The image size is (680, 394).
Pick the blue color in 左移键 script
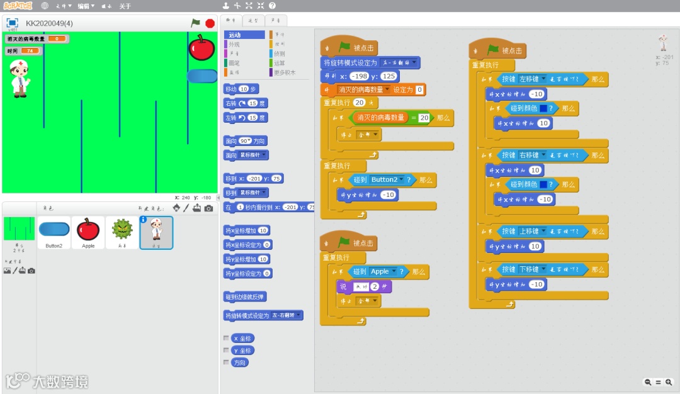pyautogui.click(x=543, y=108)
